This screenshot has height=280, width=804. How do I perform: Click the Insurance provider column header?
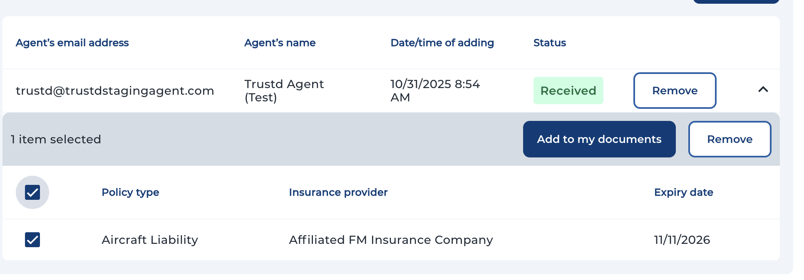click(x=338, y=192)
